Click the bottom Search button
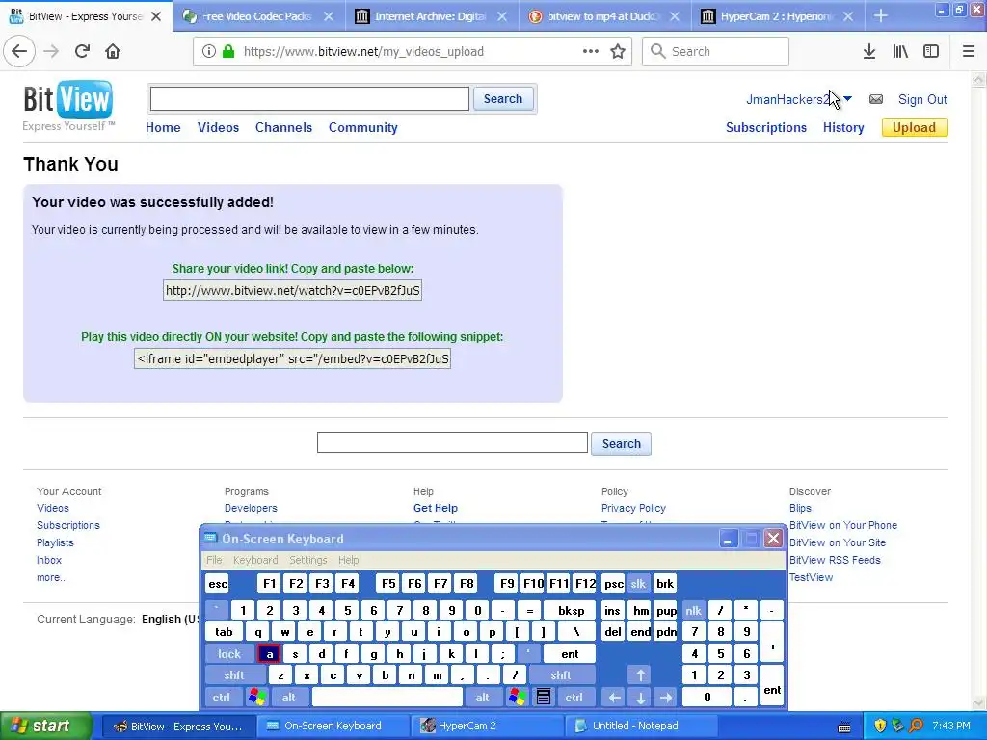The height and width of the screenshot is (740, 987). (x=622, y=443)
